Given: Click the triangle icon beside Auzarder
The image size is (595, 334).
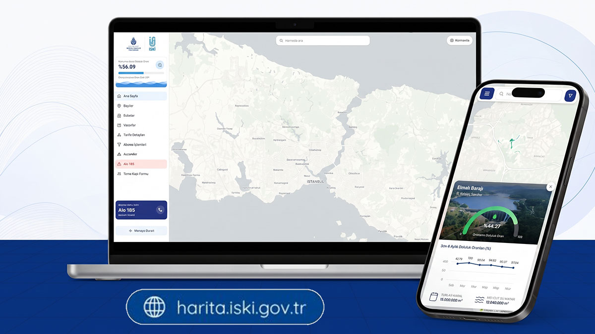Looking at the screenshot, I should point(119,154).
